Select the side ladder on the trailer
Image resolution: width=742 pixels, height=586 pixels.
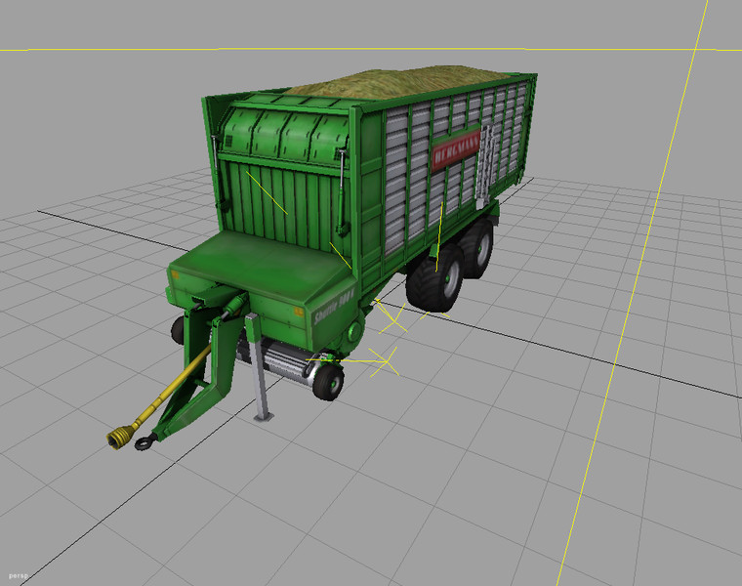484,166
